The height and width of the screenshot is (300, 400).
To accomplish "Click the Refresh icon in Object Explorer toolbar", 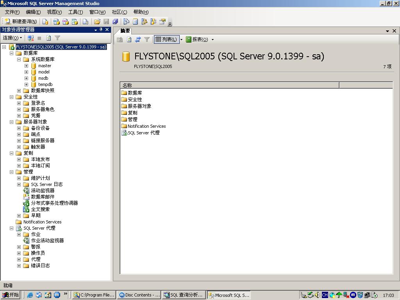I will point(48,38).
